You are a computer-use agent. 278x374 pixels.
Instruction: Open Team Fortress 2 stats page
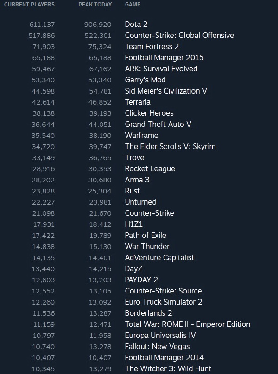(x=152, y=46)
